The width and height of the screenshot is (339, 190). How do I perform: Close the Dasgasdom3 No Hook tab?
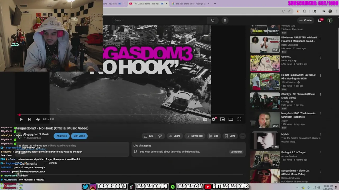point(166,4)
